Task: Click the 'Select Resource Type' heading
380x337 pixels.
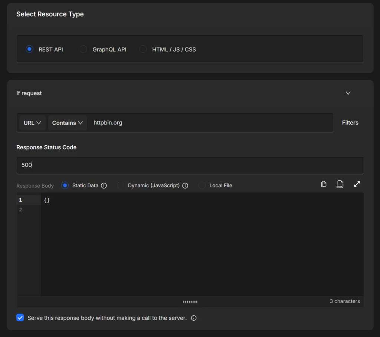Action: click(50, 14)
